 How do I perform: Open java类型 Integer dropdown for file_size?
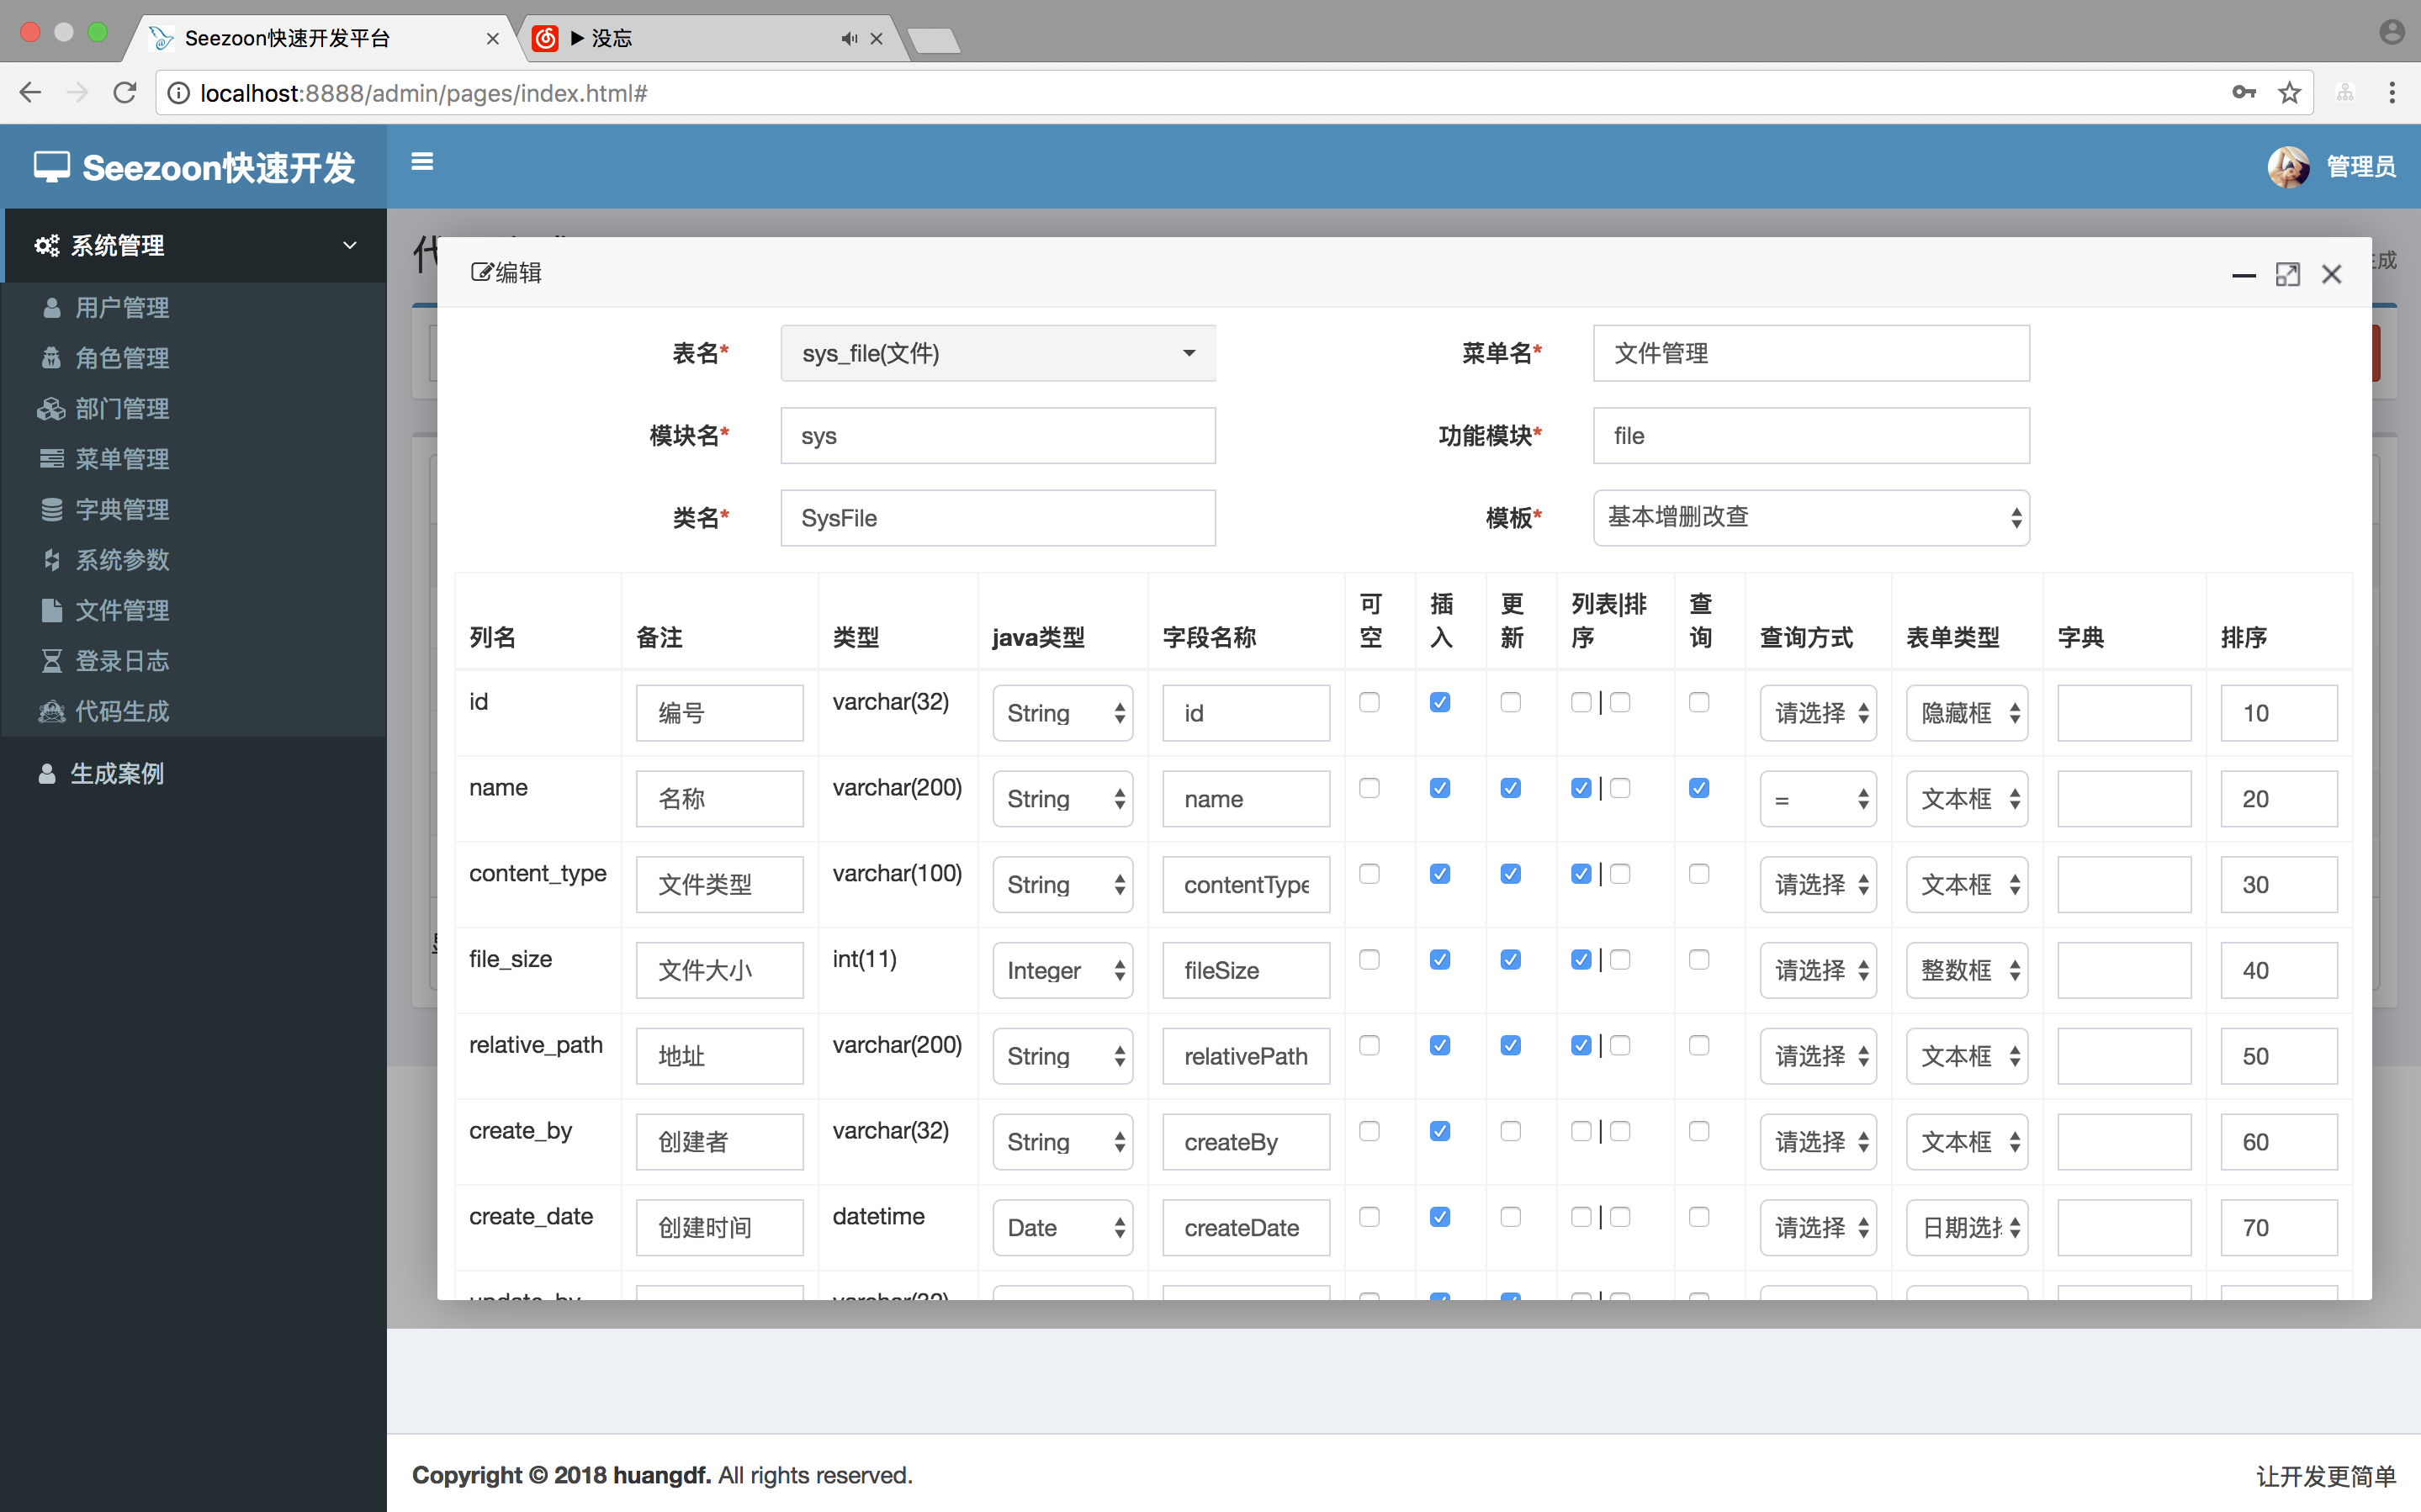[x=1062, y=970]
